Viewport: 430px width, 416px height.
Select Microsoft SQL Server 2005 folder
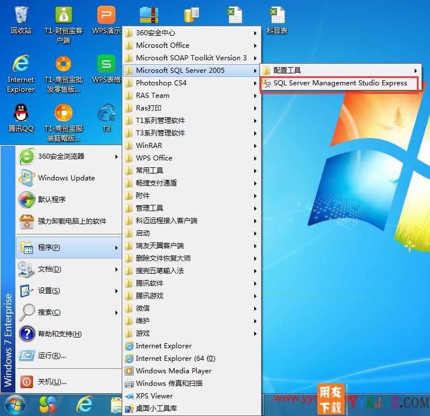tap(192, 71)
